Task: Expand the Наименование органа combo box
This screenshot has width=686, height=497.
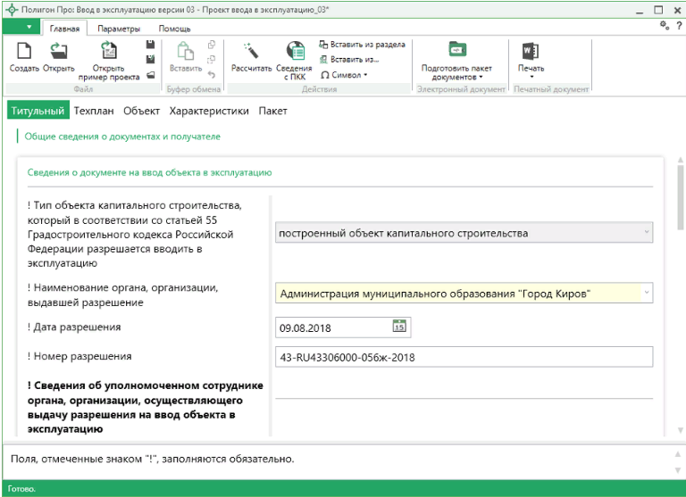Action: click(647, 293)
